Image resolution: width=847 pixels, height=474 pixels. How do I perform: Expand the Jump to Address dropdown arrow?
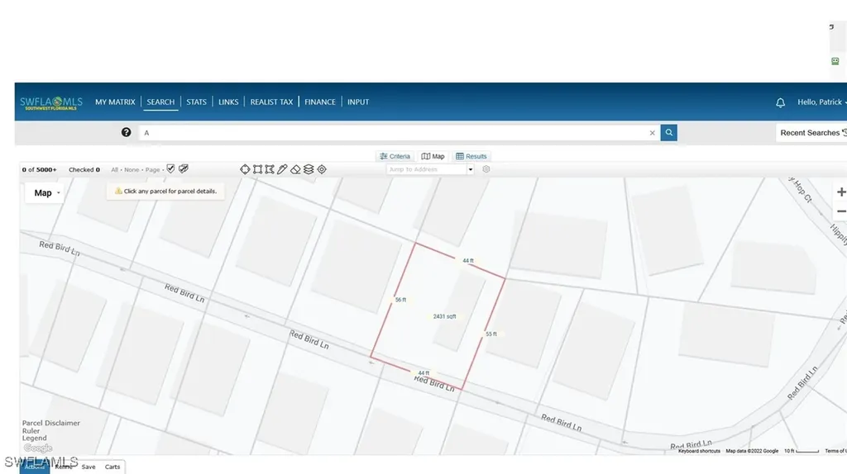[x=471, y=169]
